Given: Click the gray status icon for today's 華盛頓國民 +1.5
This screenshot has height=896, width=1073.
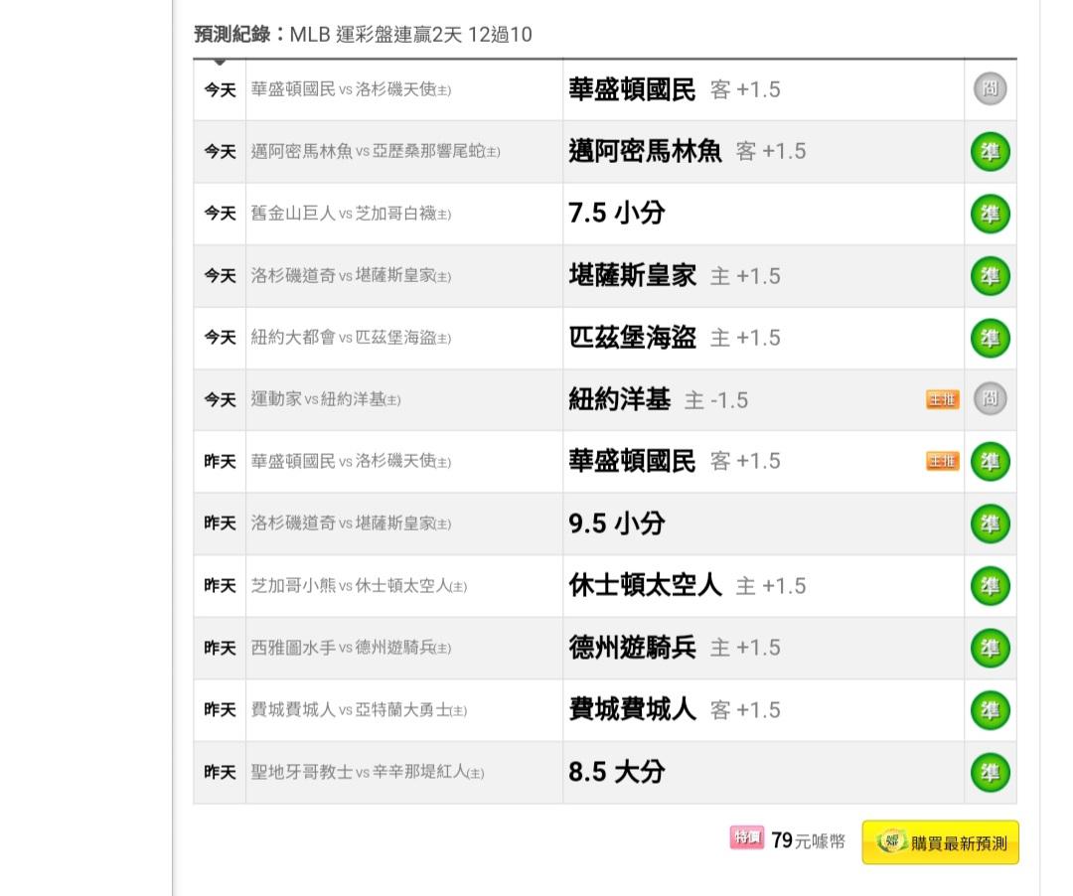Looking at the screenshot, I should click(990, 89).
